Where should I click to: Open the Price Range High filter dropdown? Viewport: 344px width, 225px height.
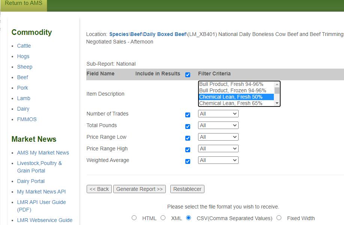click(x=218, y=148)
